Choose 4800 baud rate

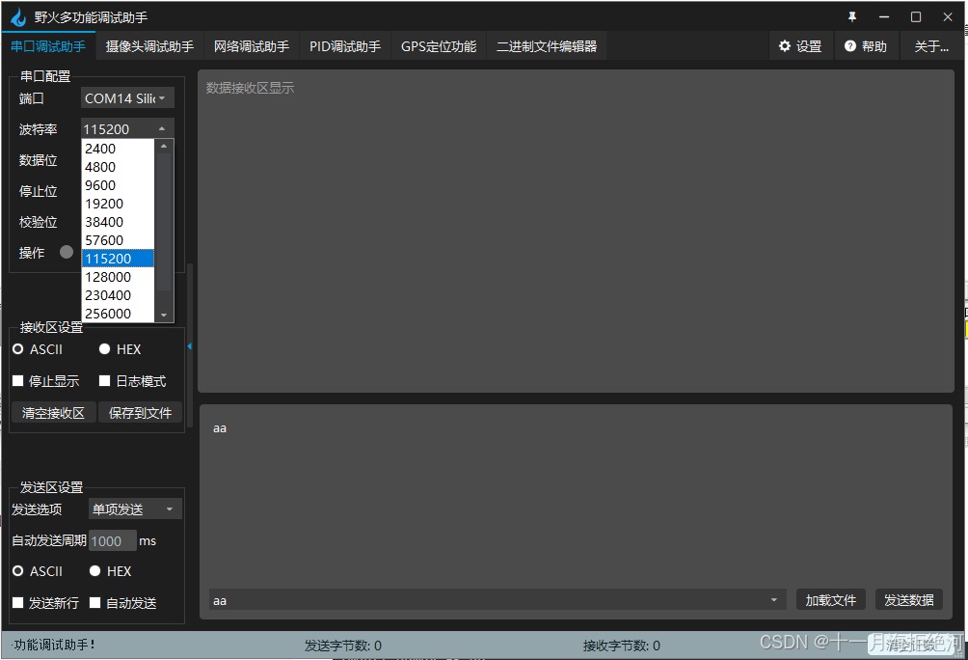[118, 167]
